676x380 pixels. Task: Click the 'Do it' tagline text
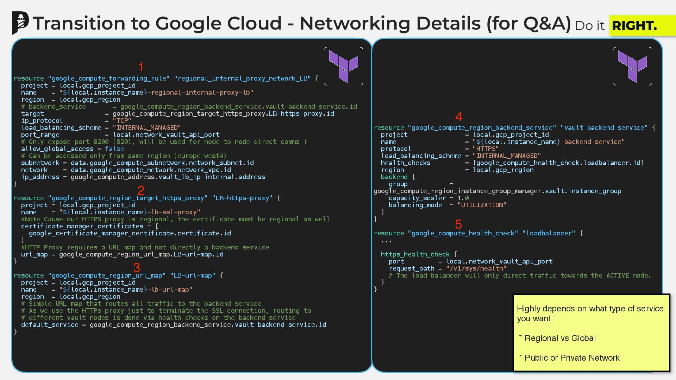click(589, 26)
